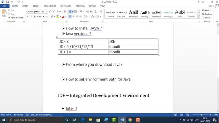Align text left
This screenshot has width=219, height=123.
point(70,17)
